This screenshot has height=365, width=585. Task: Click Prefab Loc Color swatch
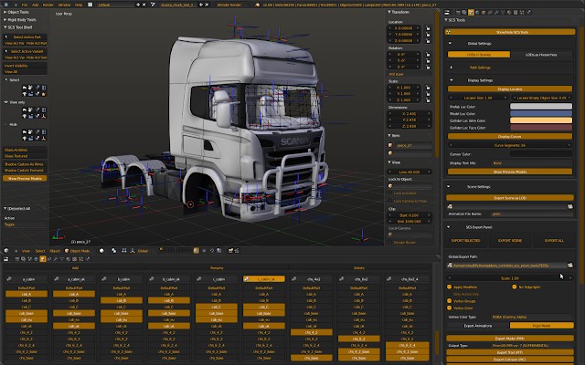coord(541,107)
